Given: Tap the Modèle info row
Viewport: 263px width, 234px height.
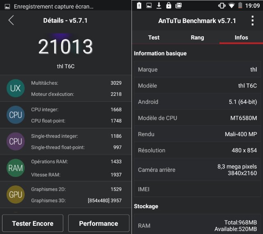Looking at the screenshot, I should tap(197, 86).
